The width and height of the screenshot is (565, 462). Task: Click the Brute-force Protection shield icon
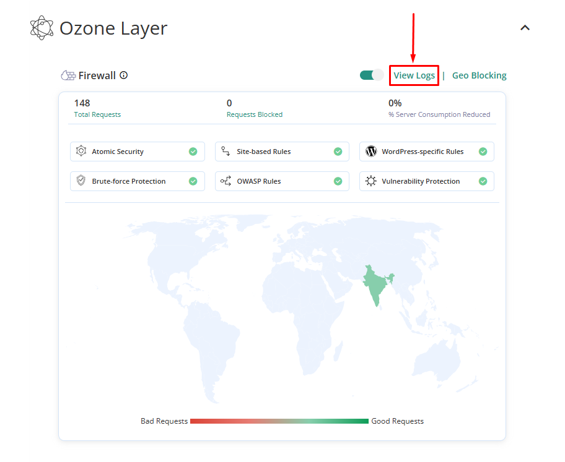coord(81,180)
